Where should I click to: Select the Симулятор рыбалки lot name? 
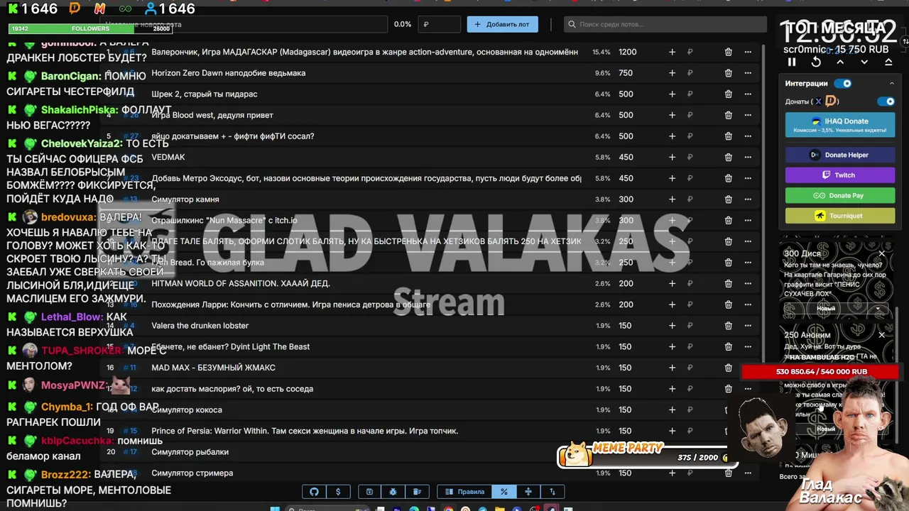click(x=190, y=452)
